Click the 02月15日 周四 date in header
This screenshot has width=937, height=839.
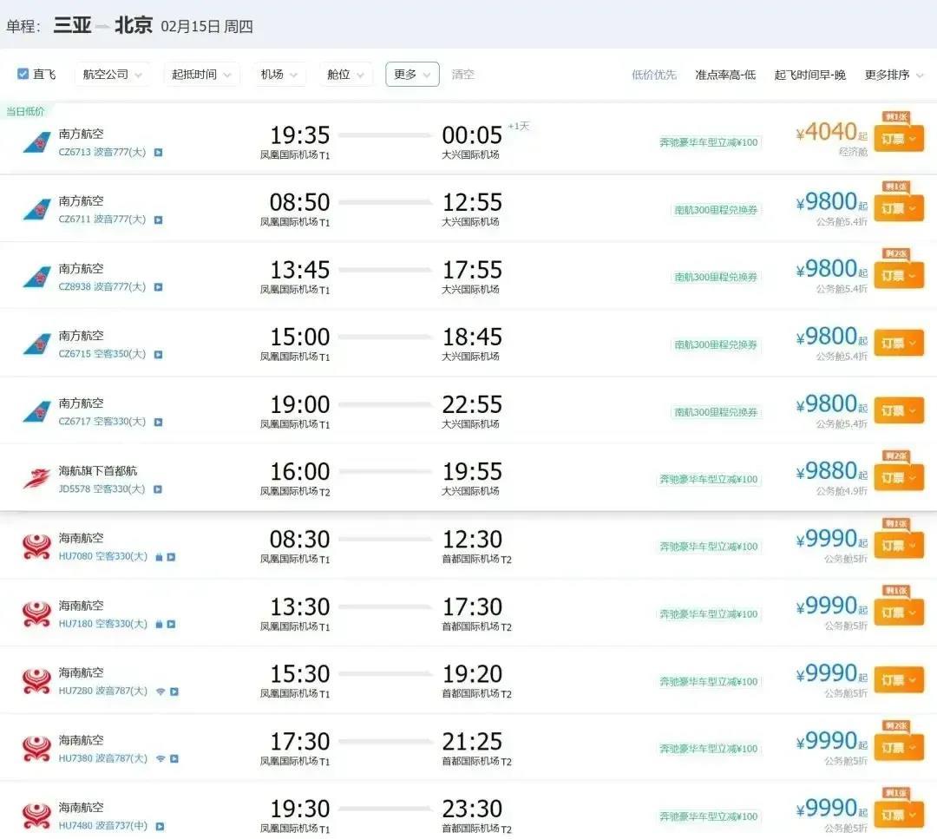coord(206,26)
